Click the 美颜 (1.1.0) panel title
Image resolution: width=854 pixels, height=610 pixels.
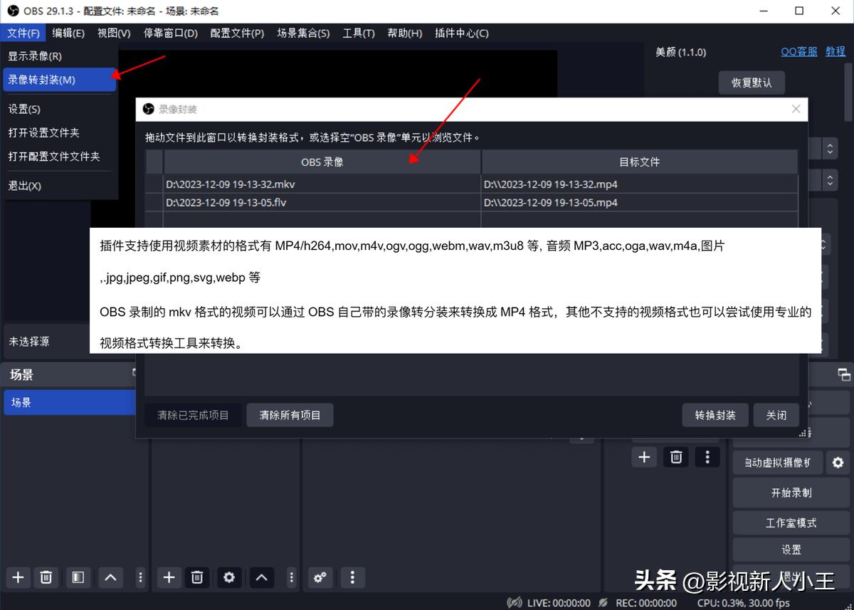[x=680, y=52]
